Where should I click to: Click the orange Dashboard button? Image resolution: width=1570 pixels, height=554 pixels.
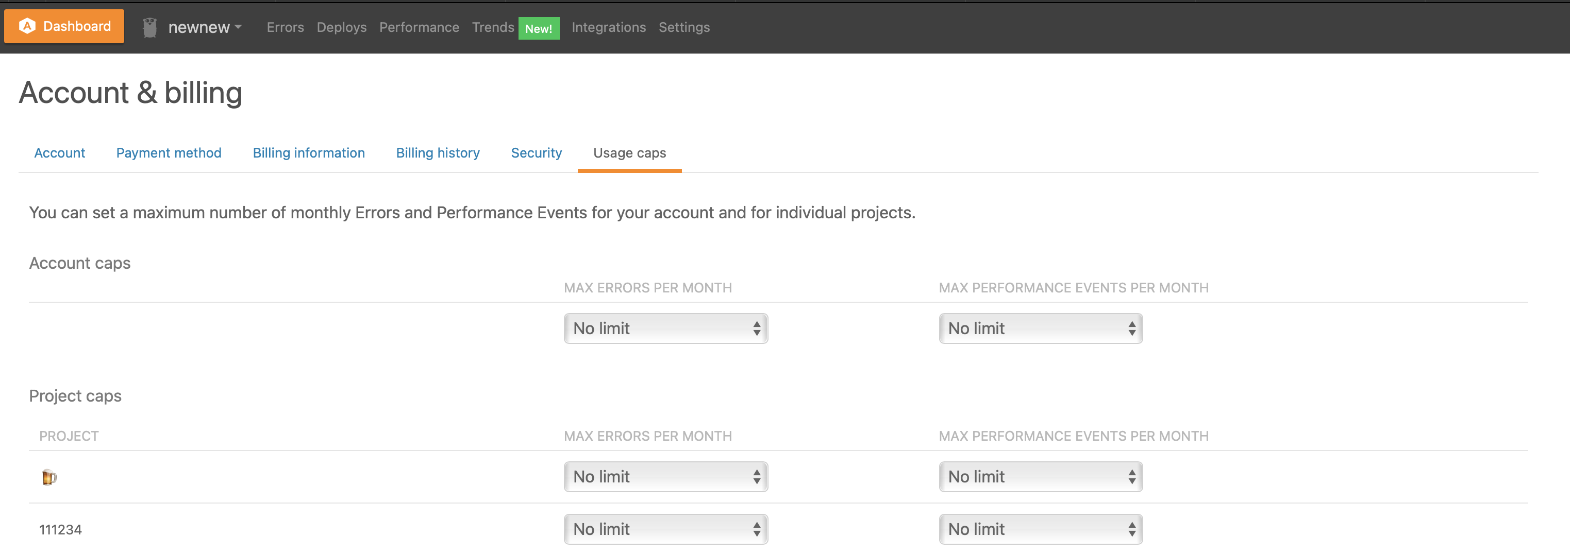click(64, 26)
